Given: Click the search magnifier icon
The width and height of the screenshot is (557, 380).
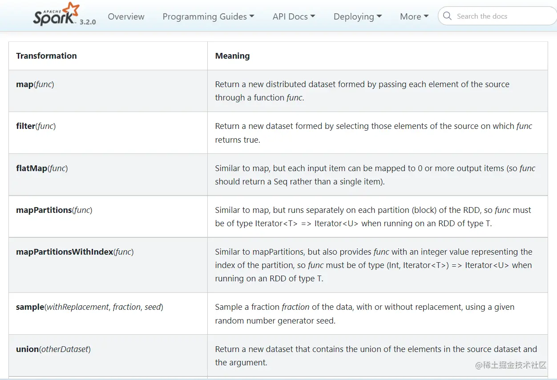Looking at the screenshot, I should pos(447,16).
